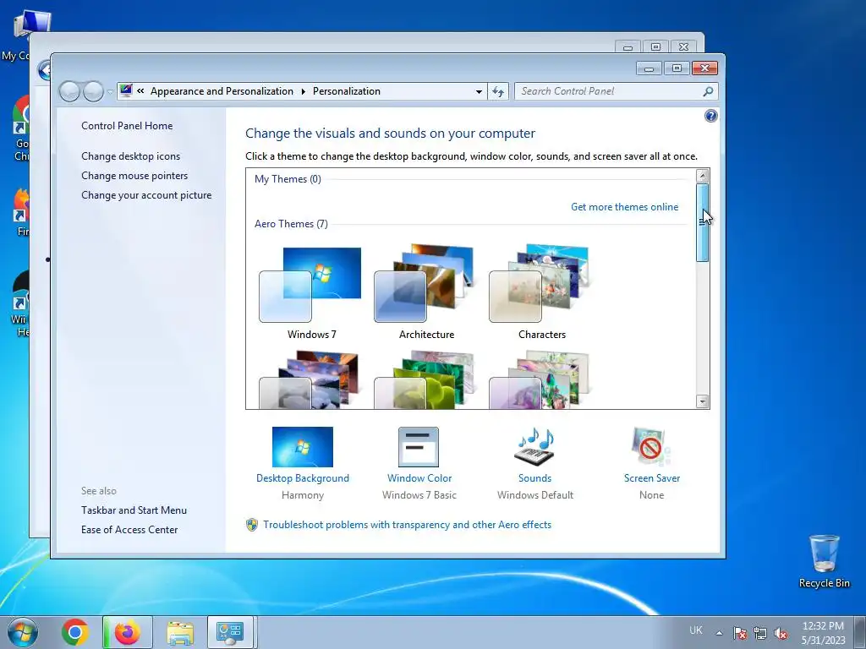The height and width of the screenshot is (649, 866).
Task: Click the Appearance and Personalization breadcrumb
Action: pos(222,91)
